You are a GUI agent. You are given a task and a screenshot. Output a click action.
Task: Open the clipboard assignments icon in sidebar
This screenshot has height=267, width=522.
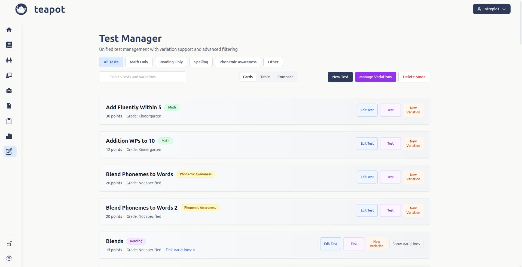9,121
